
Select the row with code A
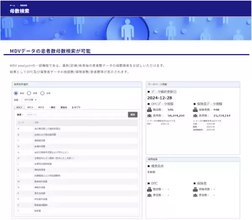pyautogui.click(x=77, y=129)
